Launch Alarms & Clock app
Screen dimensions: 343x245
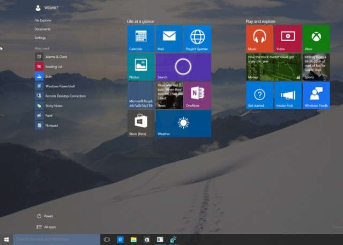pos(51,57)
